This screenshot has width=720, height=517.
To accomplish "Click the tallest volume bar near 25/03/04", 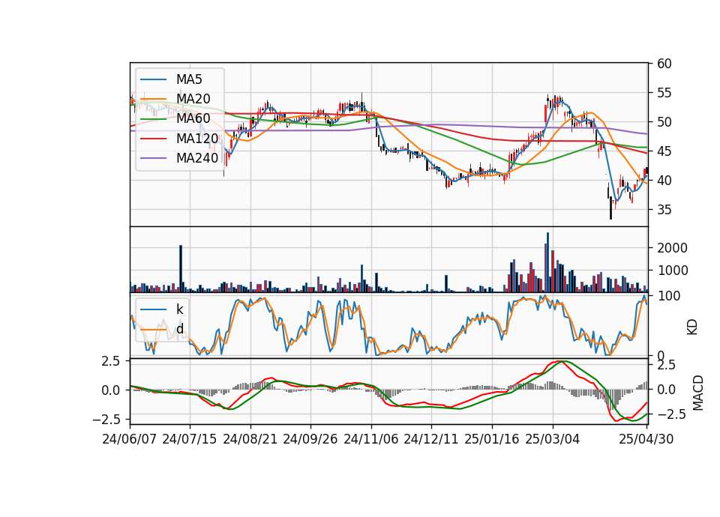I will pyautogui.click(x=547, y=262).
